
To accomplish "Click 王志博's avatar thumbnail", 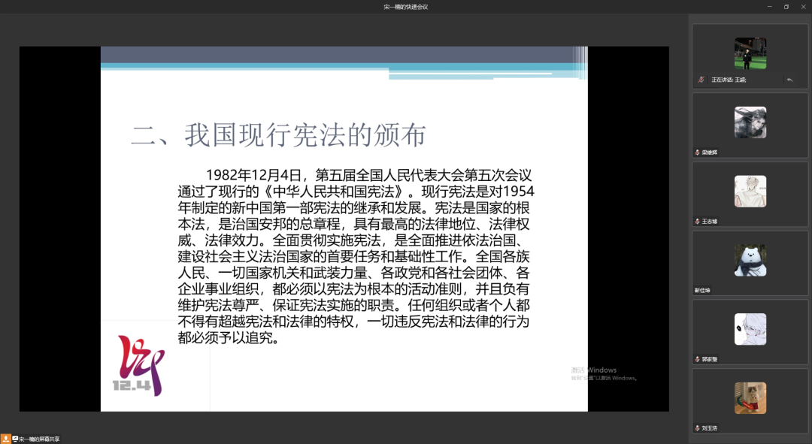I will pos(750,191).
